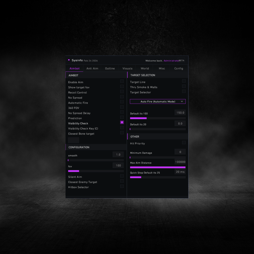Click the fov value field 100

(118, 165)
